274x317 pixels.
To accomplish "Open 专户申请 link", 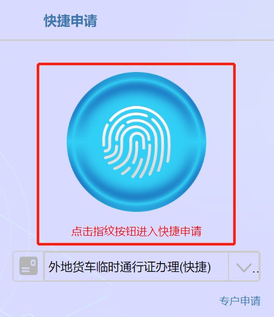I will click(240, 300).
